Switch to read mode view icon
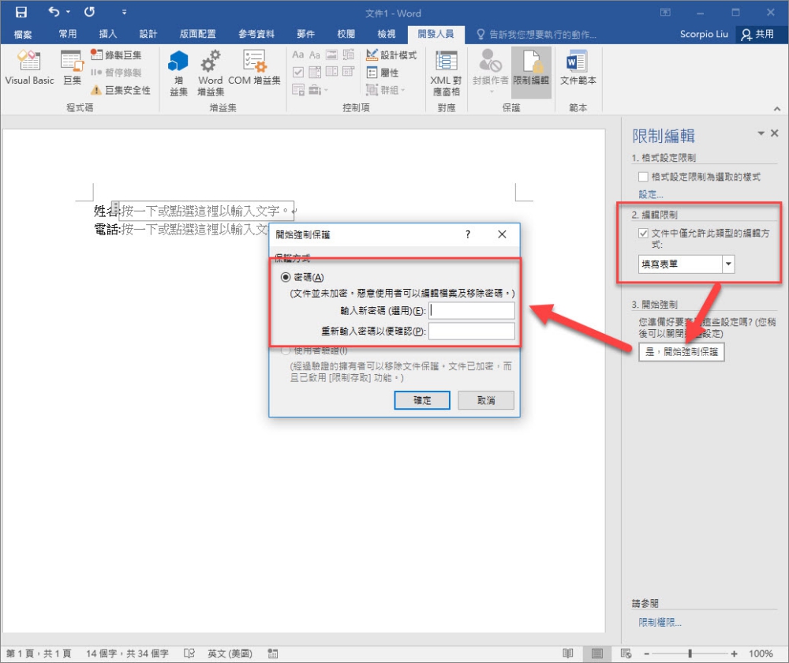 [568, 654]
